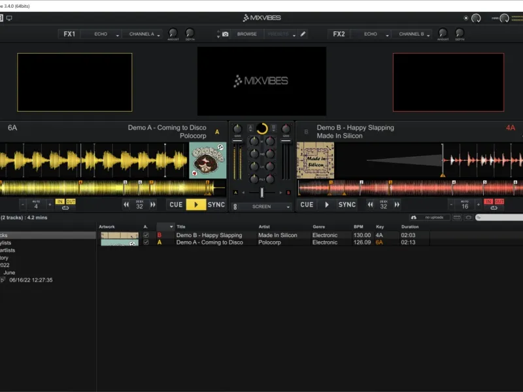This screenshot has height=392, width=523.
Task: Toggle the FX1 effect button
Action: [69, 34]
